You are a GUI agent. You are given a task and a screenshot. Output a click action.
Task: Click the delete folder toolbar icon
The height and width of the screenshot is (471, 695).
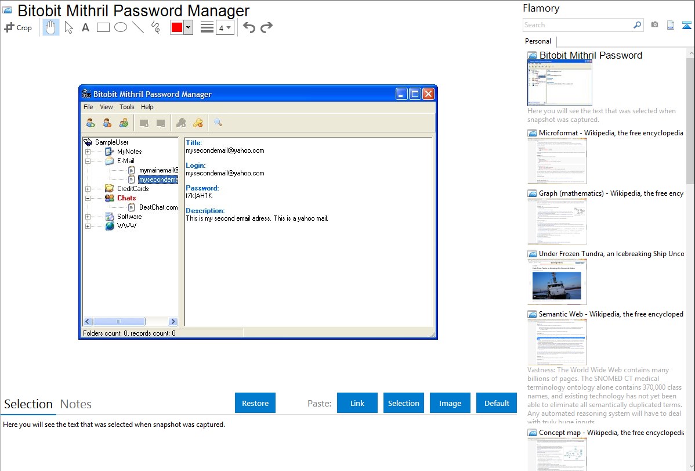[x=161, y=123]
